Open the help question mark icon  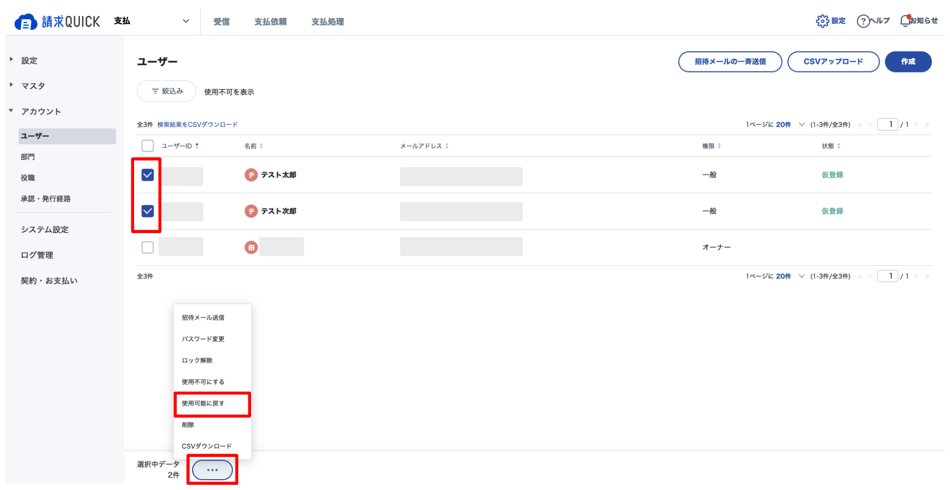tap(863, 21)
